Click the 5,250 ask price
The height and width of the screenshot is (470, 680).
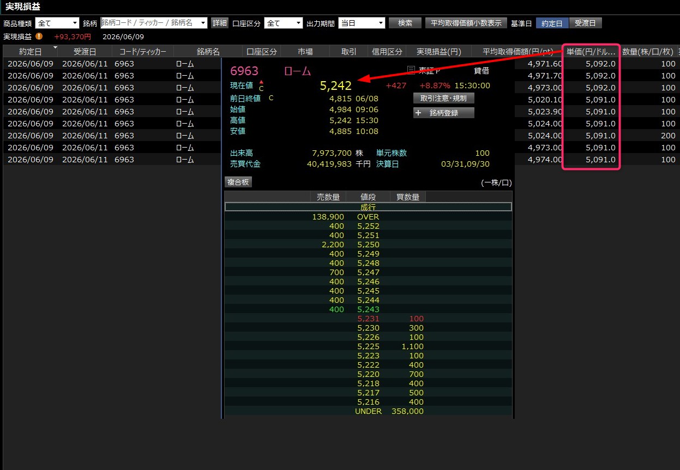click(368, 245)
